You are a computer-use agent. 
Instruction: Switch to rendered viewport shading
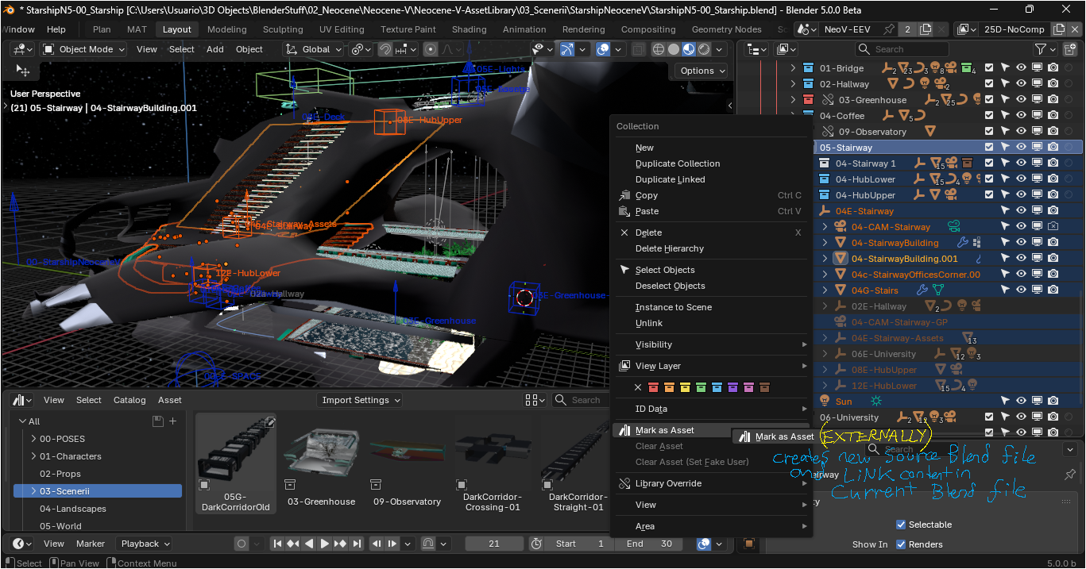tap(704, 49)
